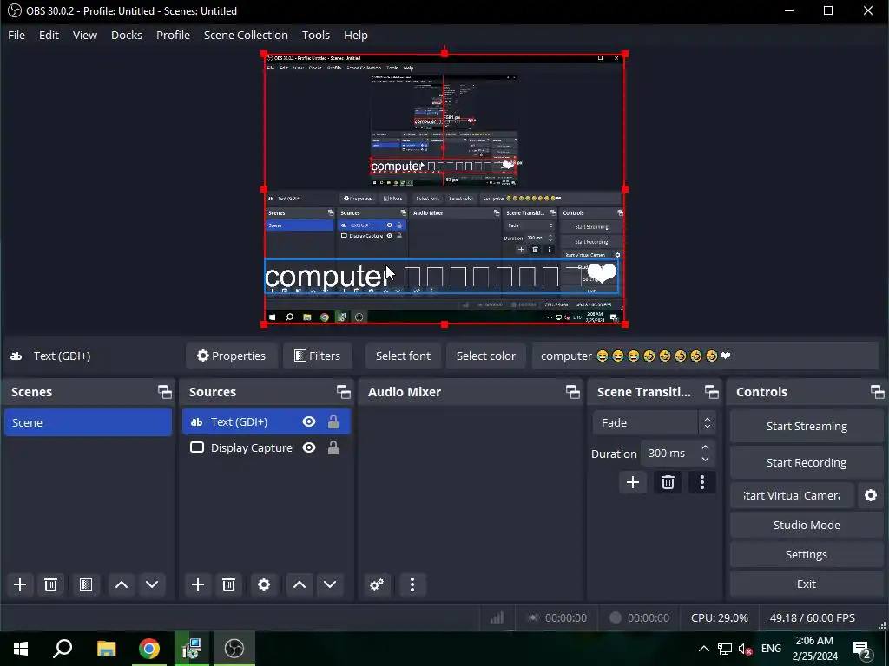Decrease transition duration with down arrow

click(x=705, y=460)
